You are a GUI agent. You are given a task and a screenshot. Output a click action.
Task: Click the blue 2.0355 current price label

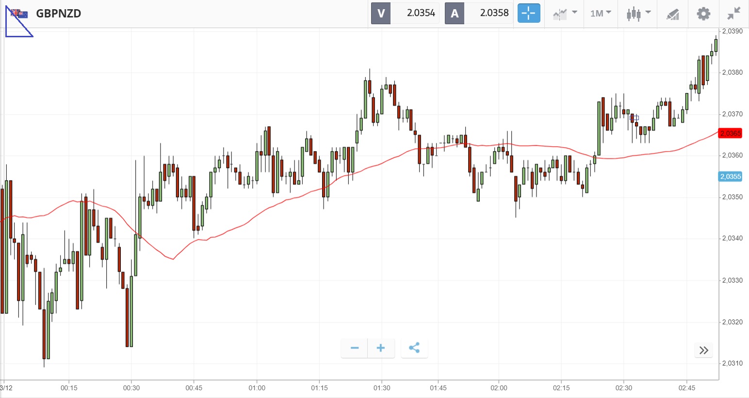click(730, 176)
